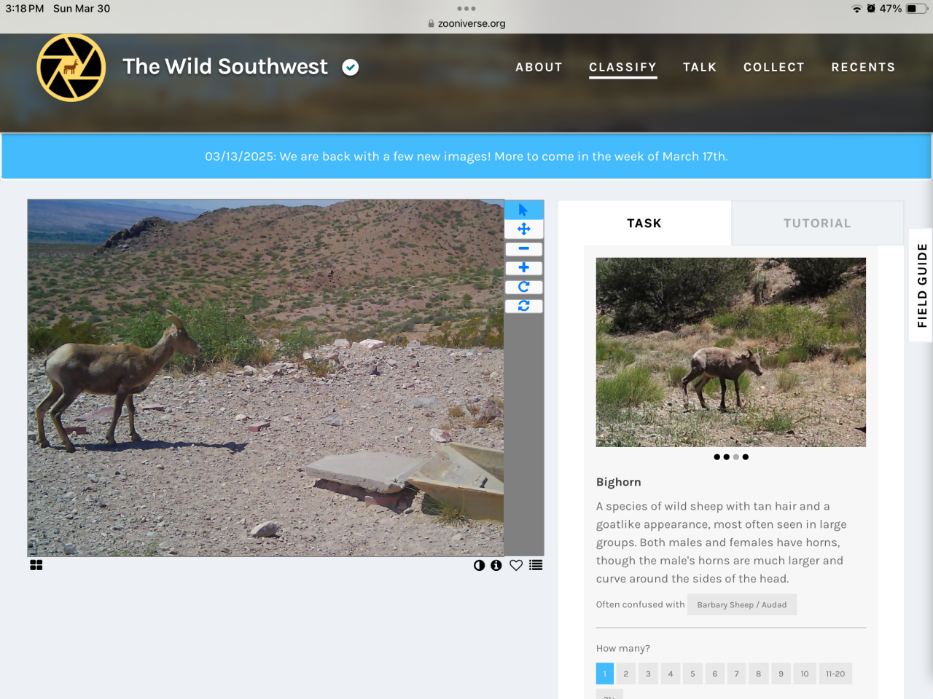
Task: View Recents page
Action: click(x=863, y=67)
